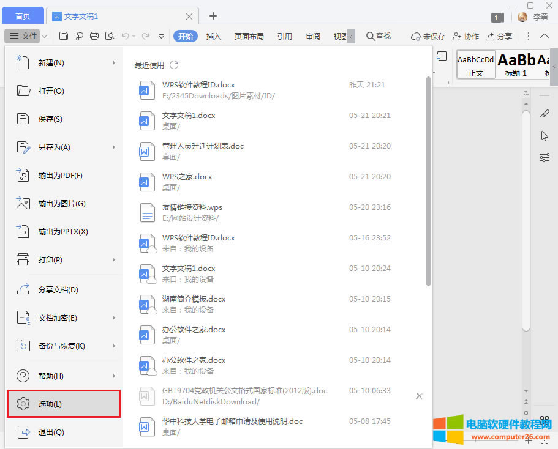Image resolution: width=558 pixels, height=449 pixels.
Task: Click 查找 search in the ribbon
Action: pyautogui.click(x=379, y=36)
